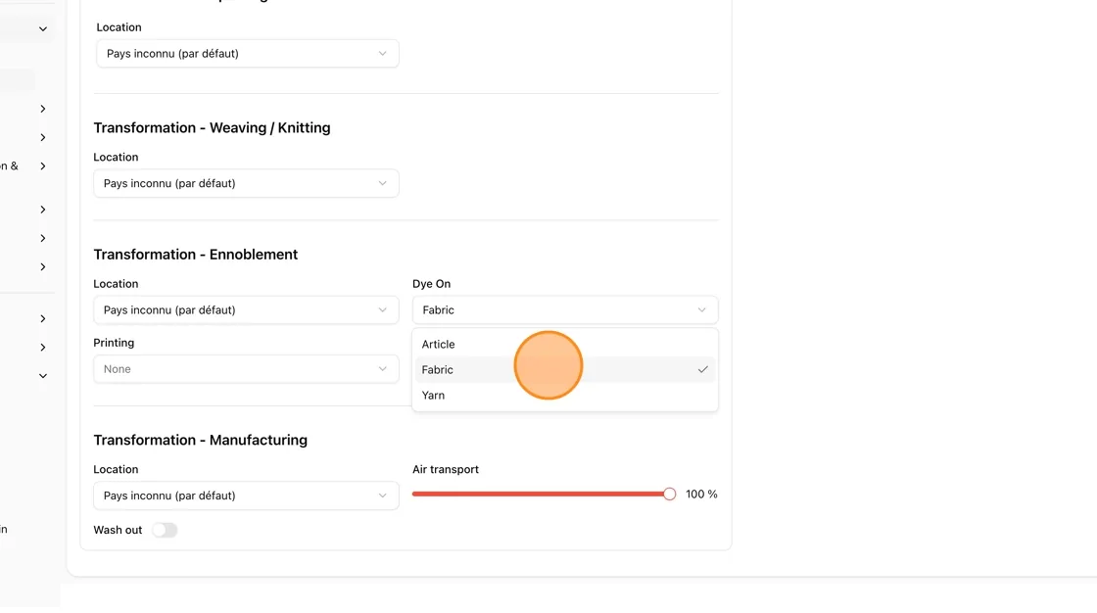Click the "Transformation - Weaving / Knitting" heading
Image resolution: width=1097 pixels, height=613 pixels.
click(x=212, y=128)
